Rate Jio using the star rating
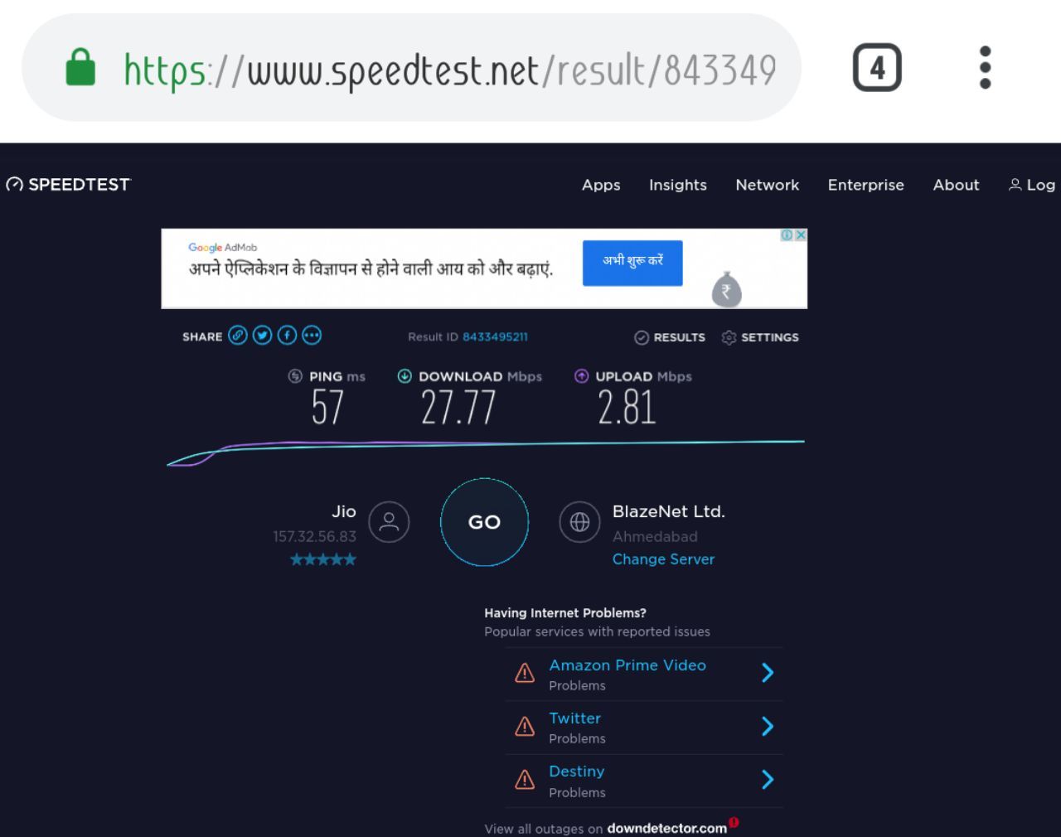This screenshot has width=1061, height=837. point(323,559)
